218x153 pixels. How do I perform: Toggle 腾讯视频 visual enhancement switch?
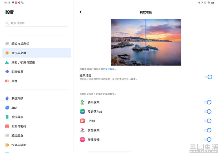(208, 102)
